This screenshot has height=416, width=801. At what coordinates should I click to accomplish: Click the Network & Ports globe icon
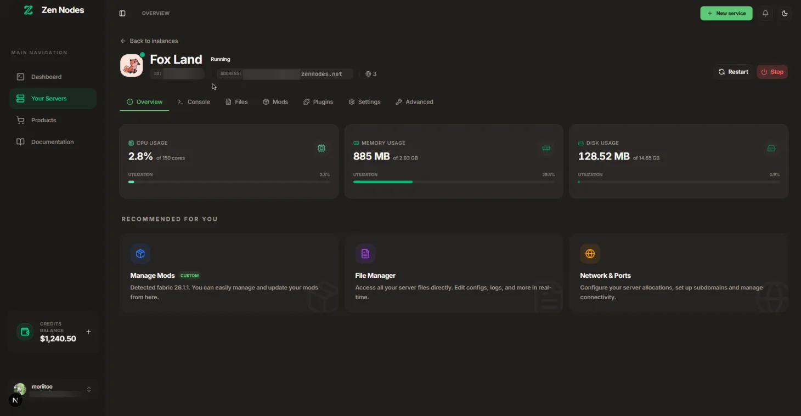pos(590,253)
